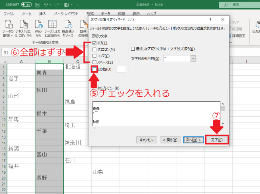Click the テキストまたはCSVから icon
The height and width of the screenshot is (194, 260).
(x=24, y=24)
